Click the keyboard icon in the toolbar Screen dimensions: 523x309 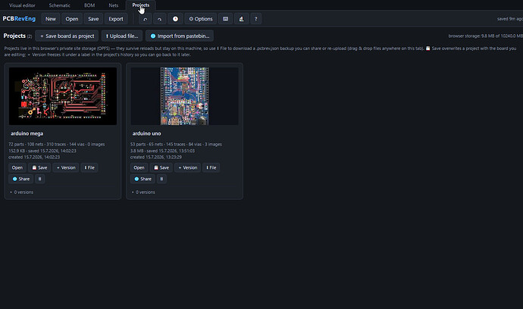[225, 19]
